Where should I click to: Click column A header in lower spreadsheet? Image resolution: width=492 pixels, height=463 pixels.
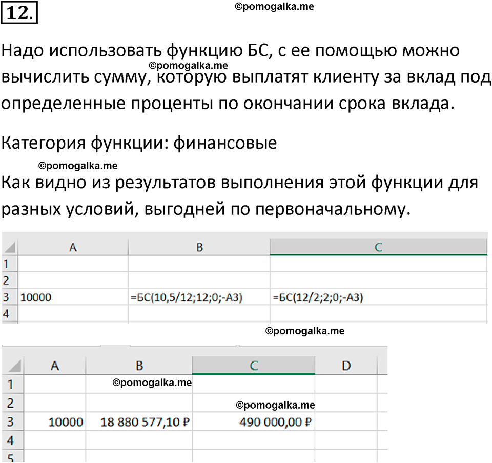tap(55, 366)
